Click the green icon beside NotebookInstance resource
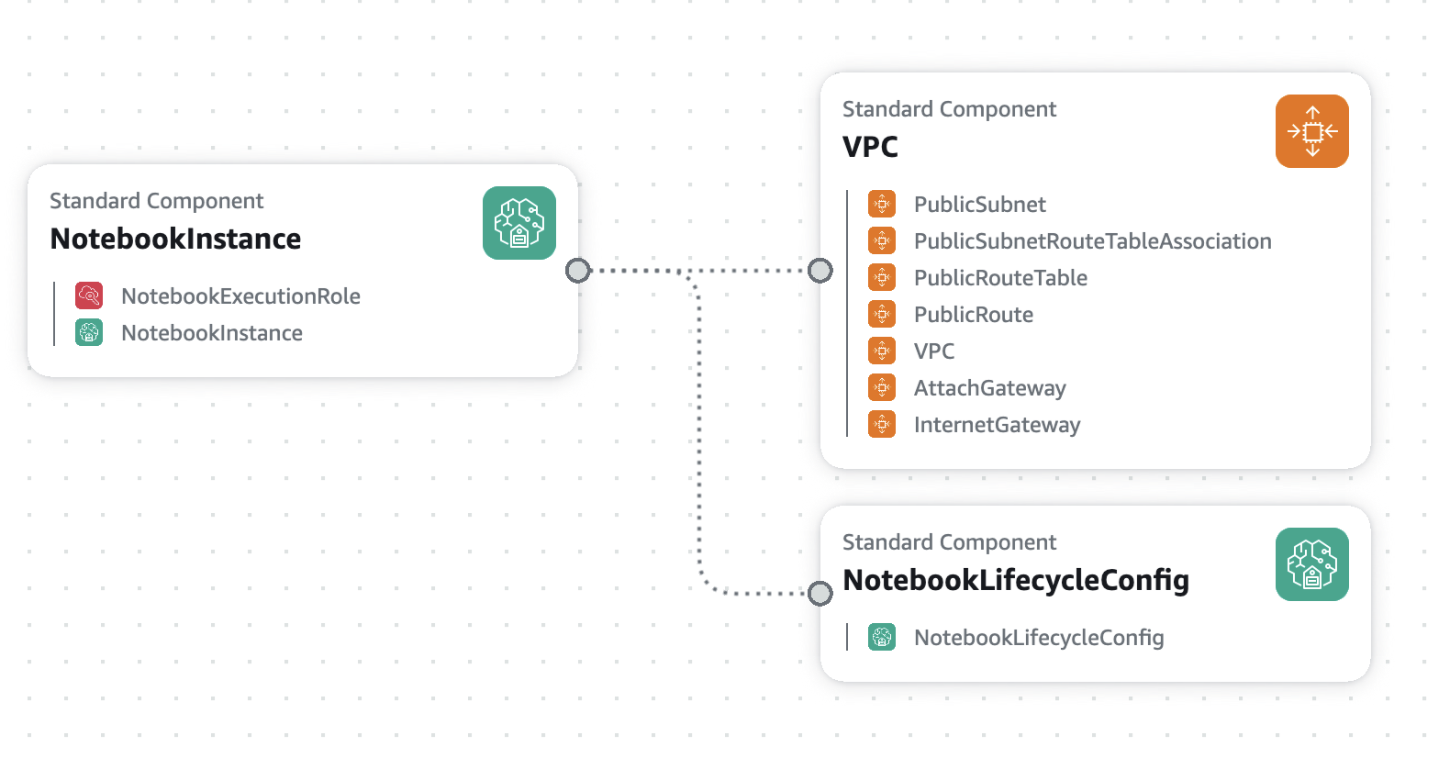1450x758 pixels. tap(89, 332)
